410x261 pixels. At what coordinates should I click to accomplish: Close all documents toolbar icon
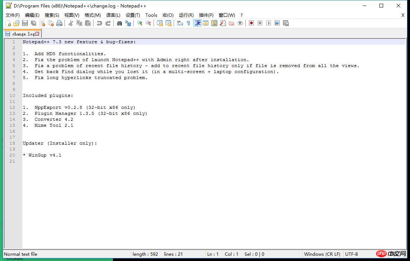[x=51, y=23]
